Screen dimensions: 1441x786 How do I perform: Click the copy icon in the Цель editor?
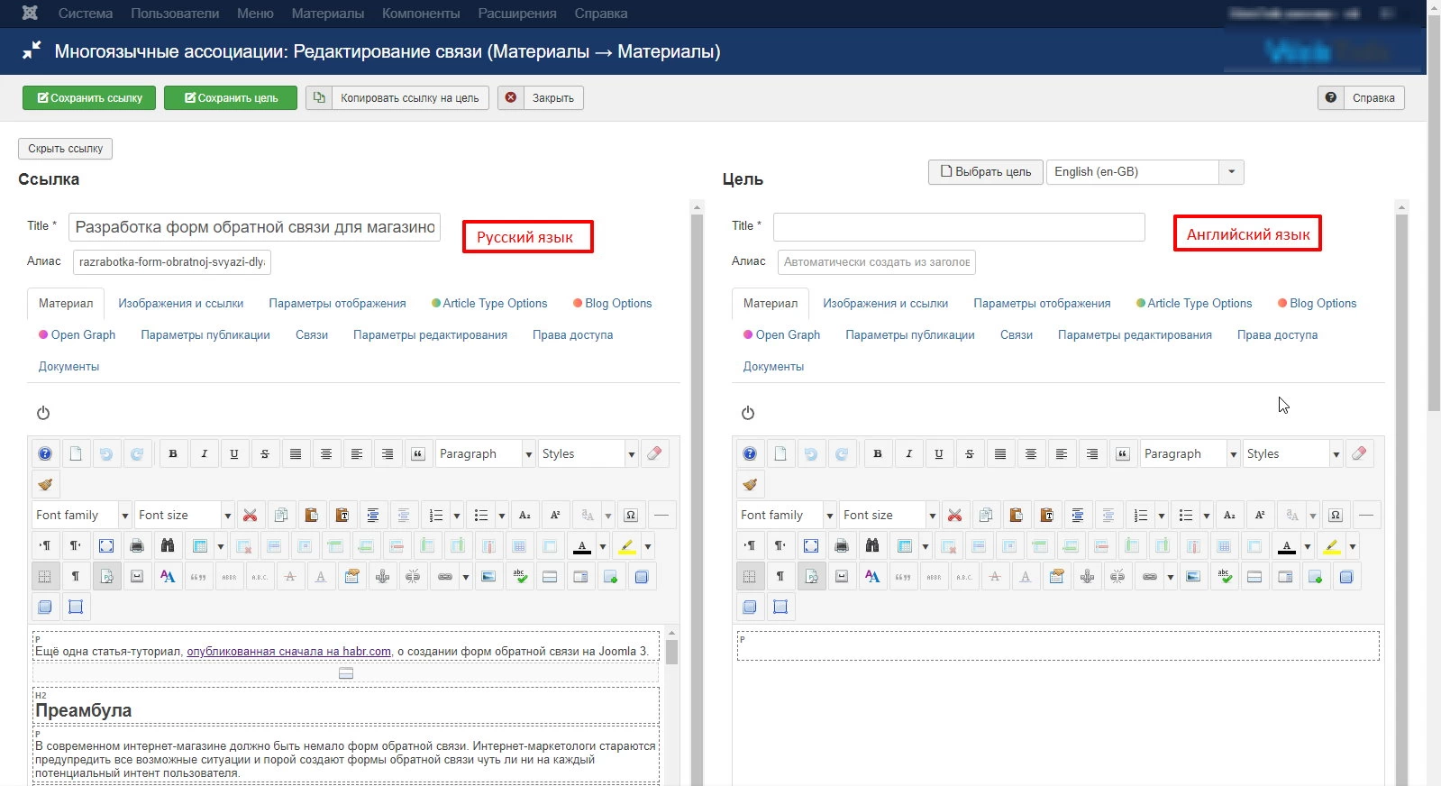click(986, 515)
